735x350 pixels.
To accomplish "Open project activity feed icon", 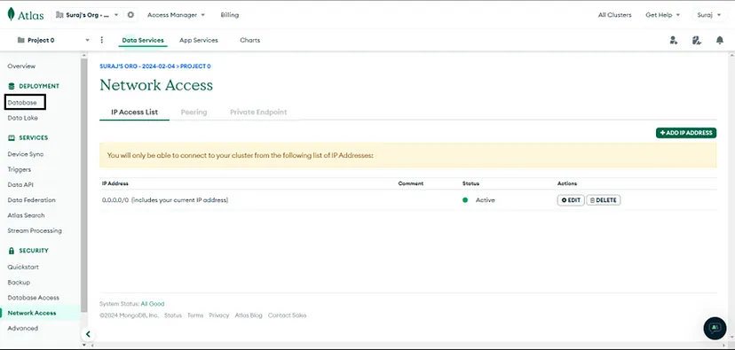I will (x=697, y=40).
